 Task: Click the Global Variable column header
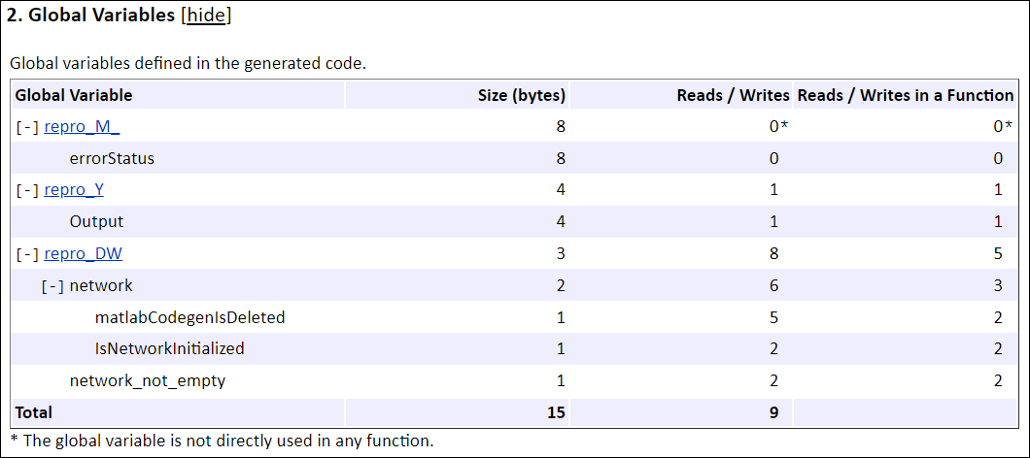(74, 95)
